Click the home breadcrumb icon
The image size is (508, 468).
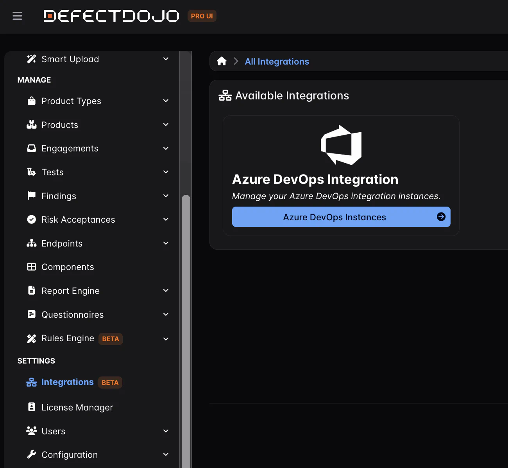[222, 61]
